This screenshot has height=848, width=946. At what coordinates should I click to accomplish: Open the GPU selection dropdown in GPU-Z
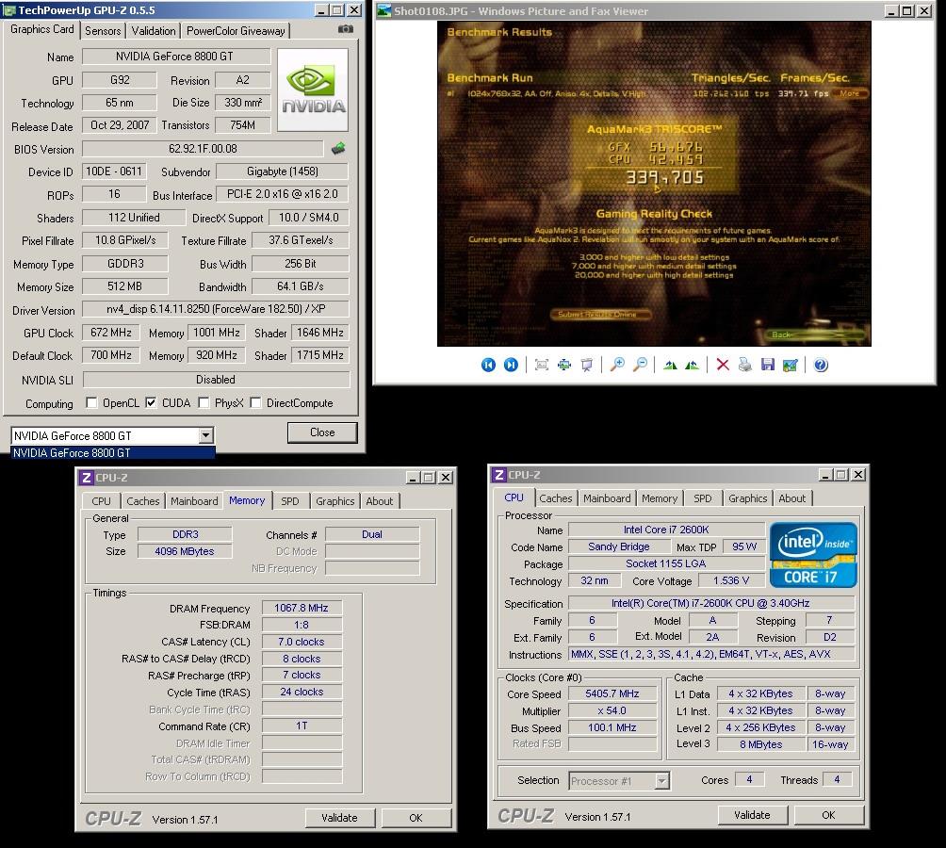[205, 435]
